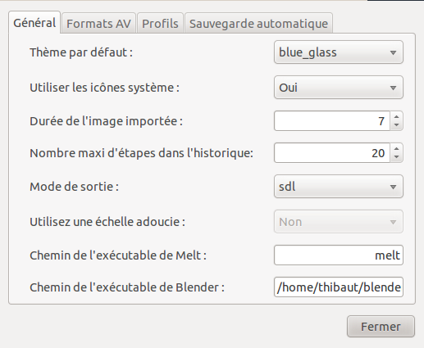Open the Sauvegarde automatique tab
The height and width of the screenshot is (348, 424).
pos(258,24)
